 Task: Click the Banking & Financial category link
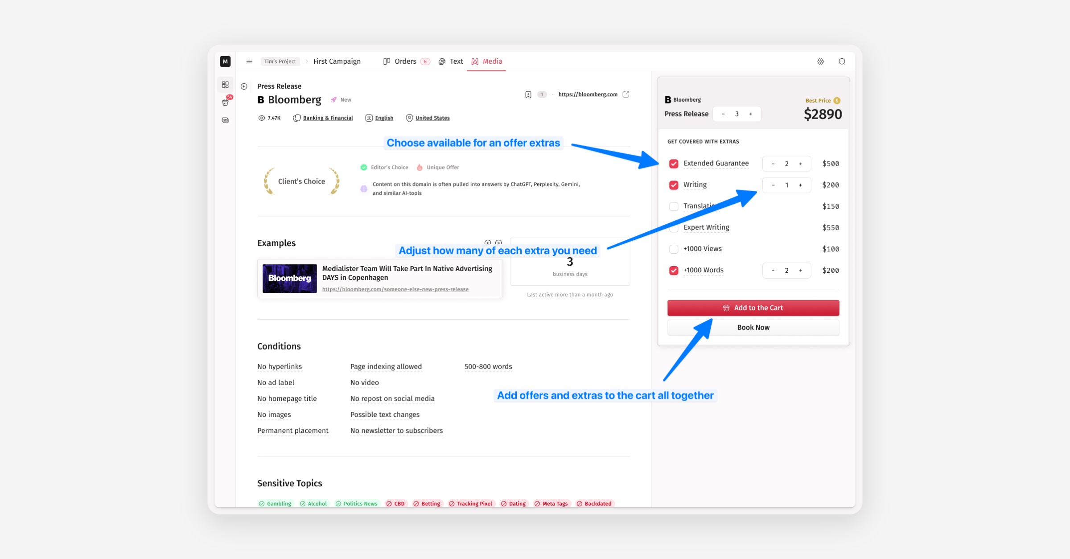328,118
